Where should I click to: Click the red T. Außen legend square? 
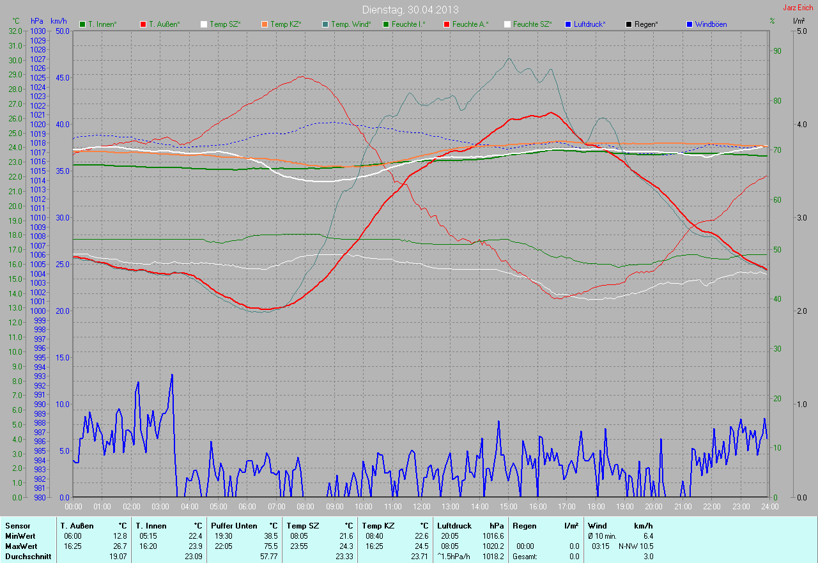[x=143, y=24]
